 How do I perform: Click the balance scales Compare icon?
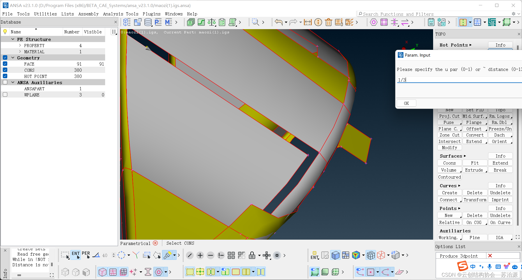click(212, 22)
